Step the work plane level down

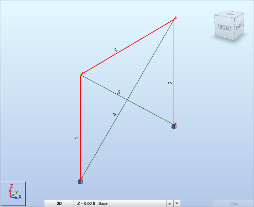pos(177,203)
